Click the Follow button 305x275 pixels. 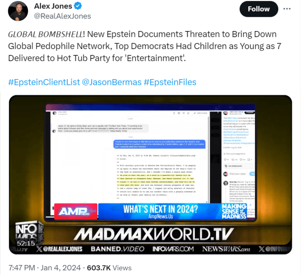259,9
